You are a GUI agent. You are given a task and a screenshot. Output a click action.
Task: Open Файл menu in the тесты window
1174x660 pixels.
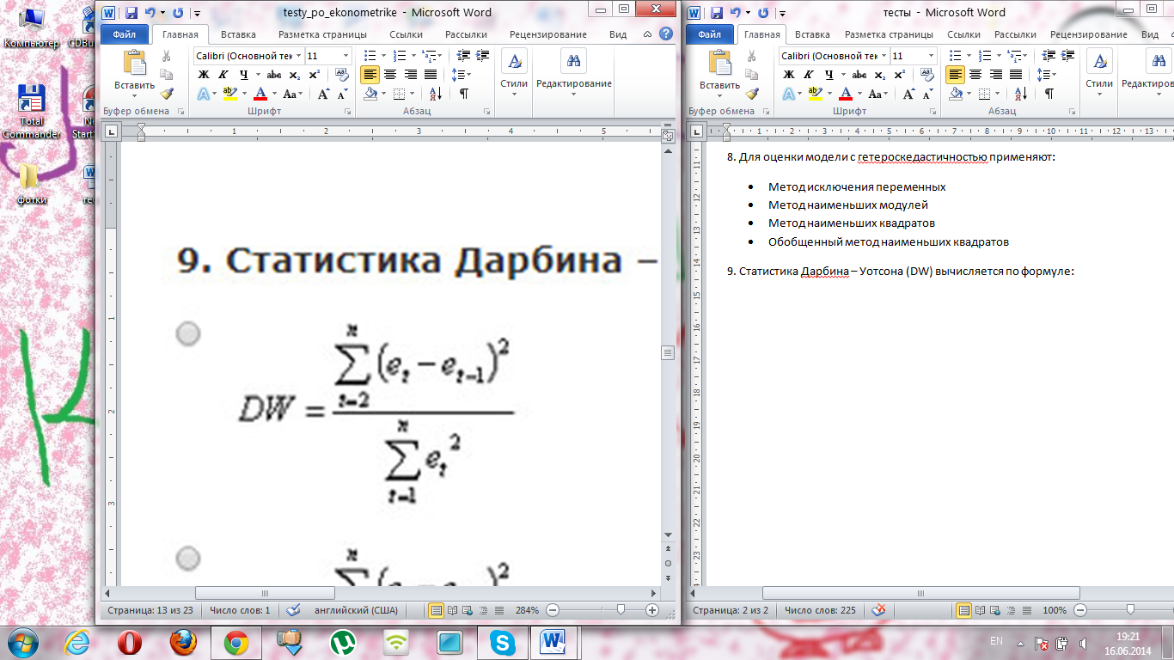(710, 34)
